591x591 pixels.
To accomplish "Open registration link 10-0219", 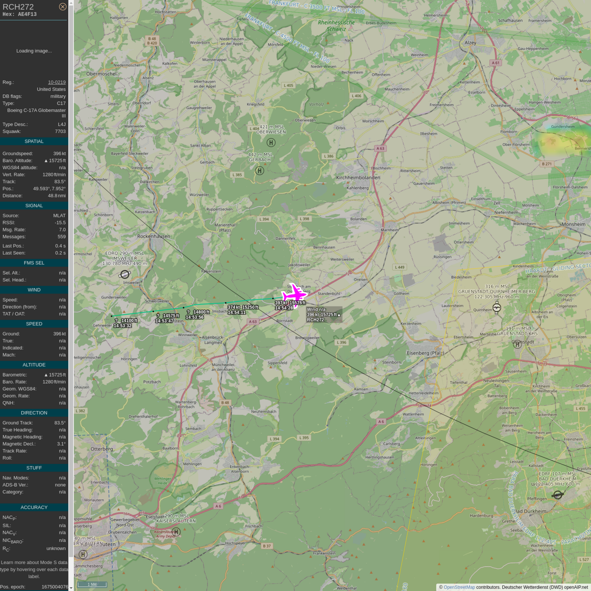I will [57, 82].
